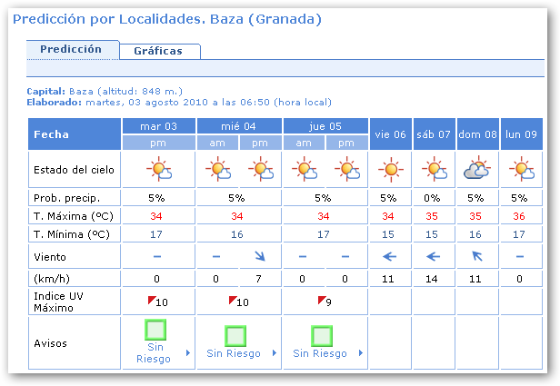Image resolution: width=560 pixels, height=386 pixels.
Task: Click the cloudy weather icon for dom 08
Action: (x=477, y=170)
